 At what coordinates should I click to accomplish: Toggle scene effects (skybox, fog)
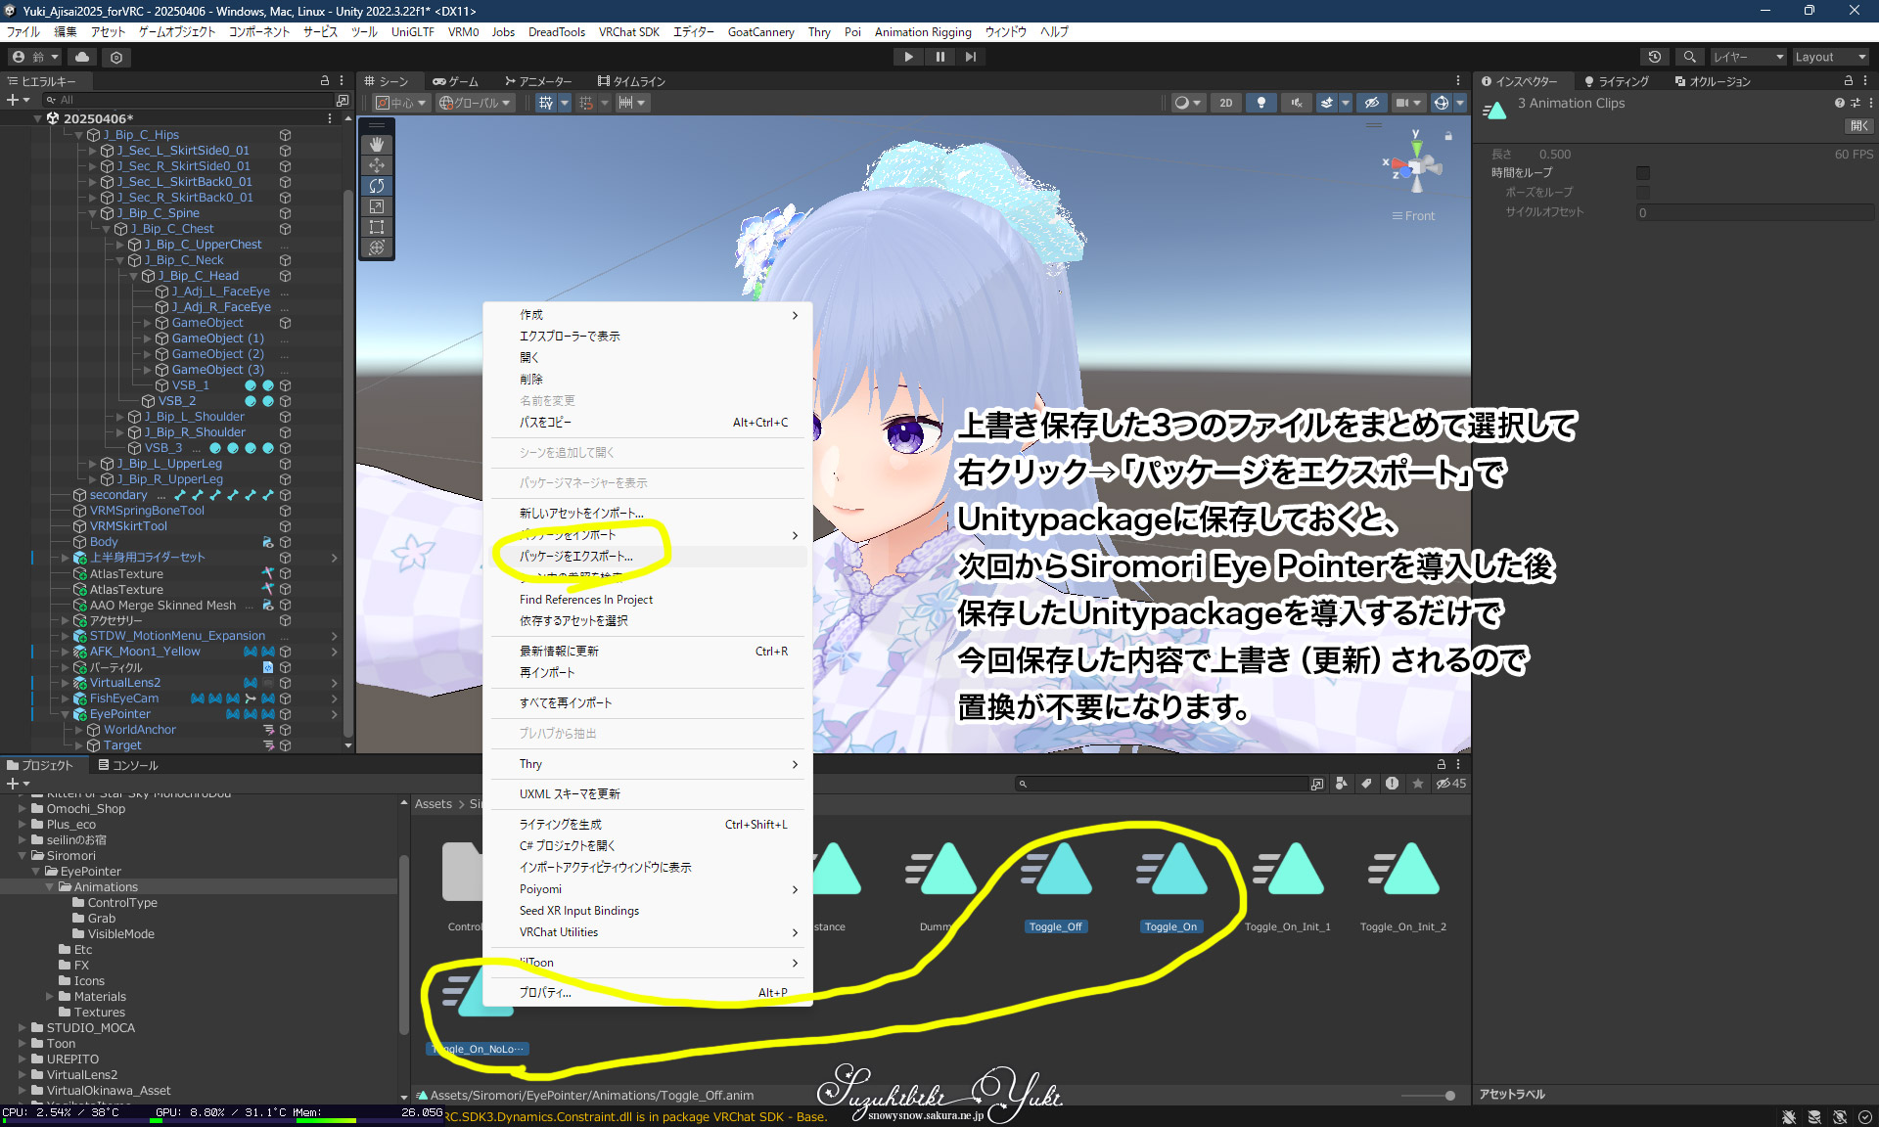[x=1326, y=103]
